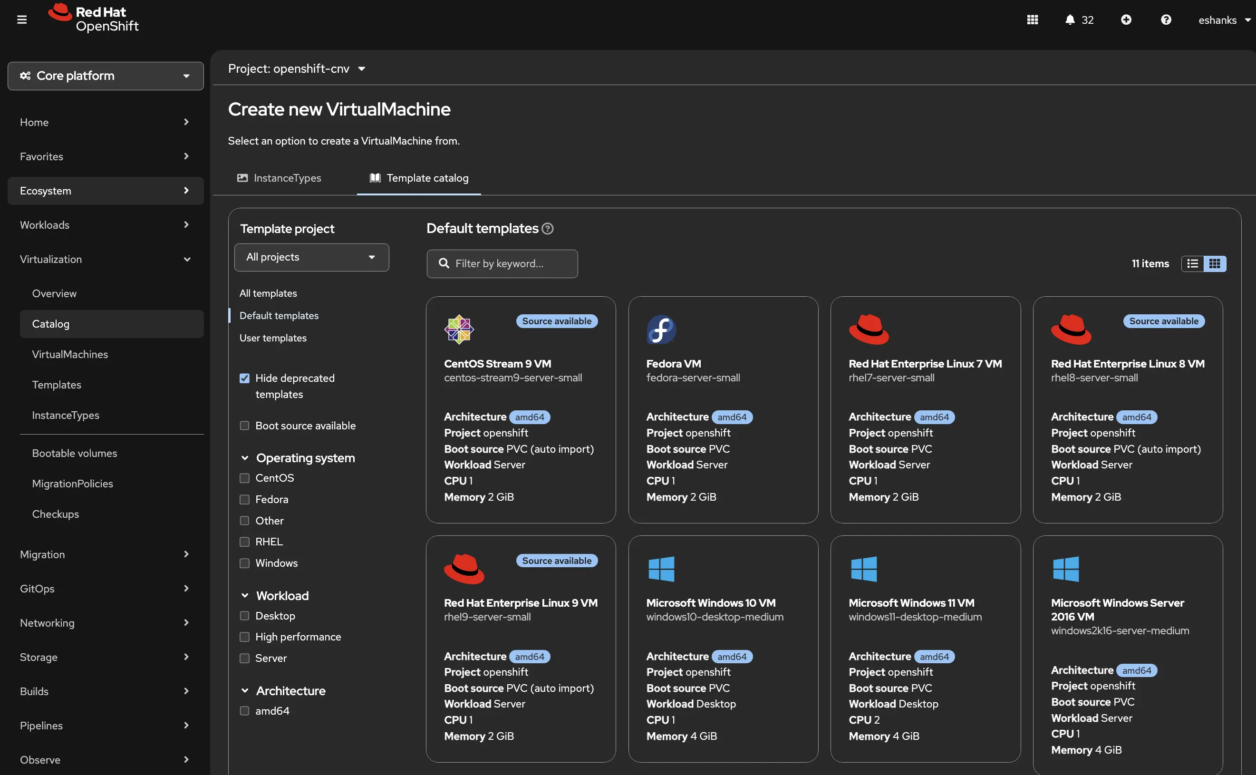Image resolution: width=1256 pixels, height=775 pixels.
Task: Check Boot source available
Action: (x=244, y=426)
